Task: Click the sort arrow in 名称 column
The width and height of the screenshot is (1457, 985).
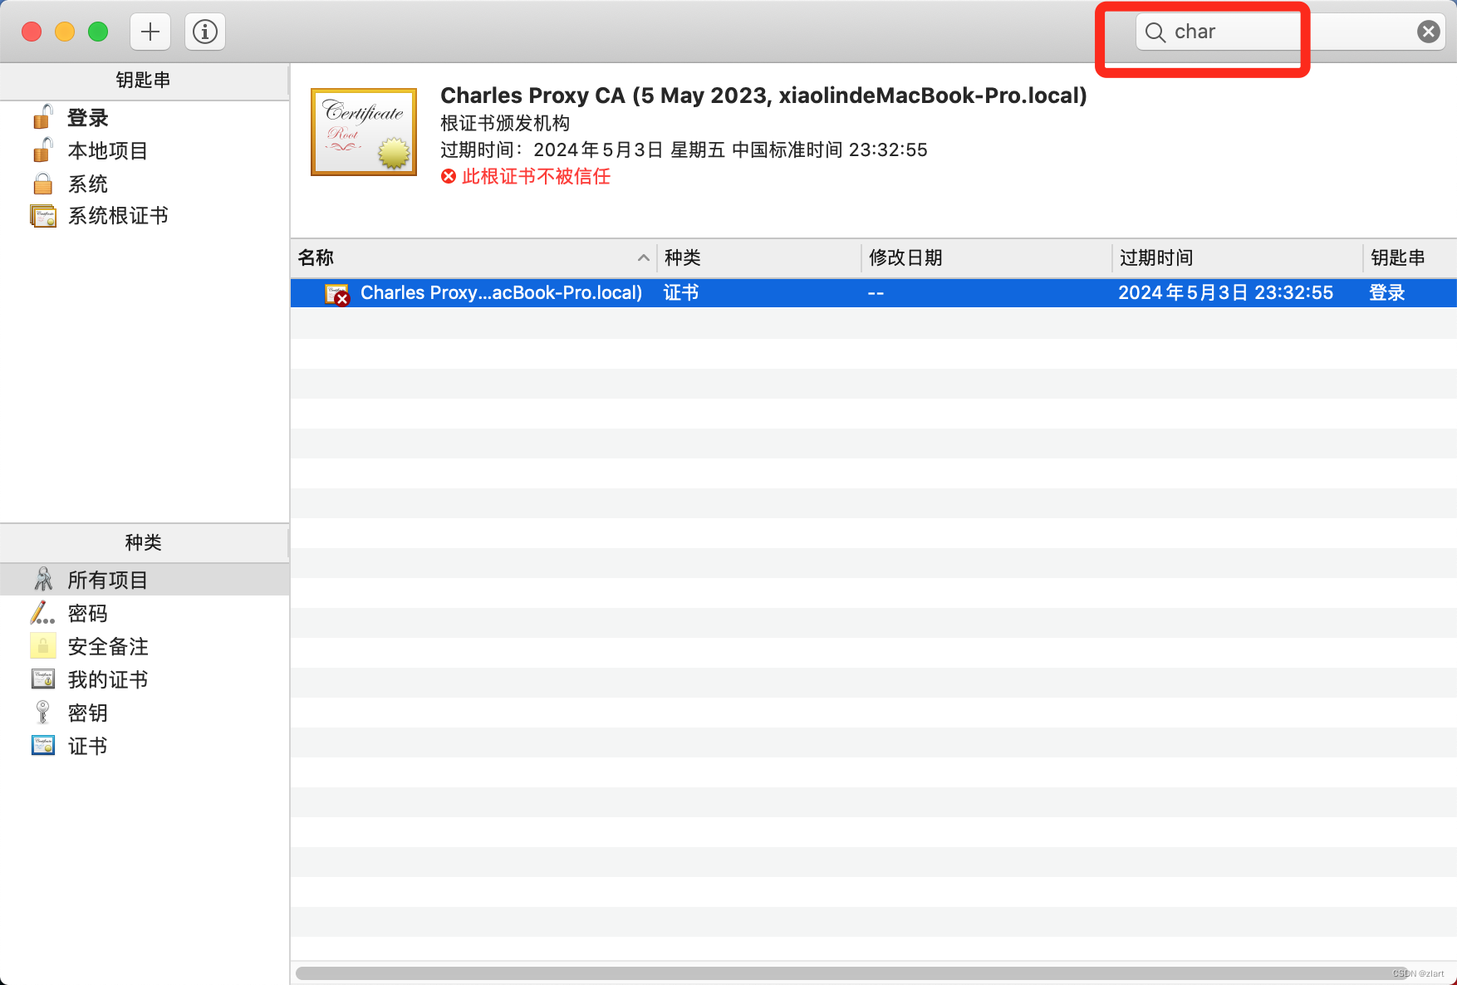Action: click(643, 258)
